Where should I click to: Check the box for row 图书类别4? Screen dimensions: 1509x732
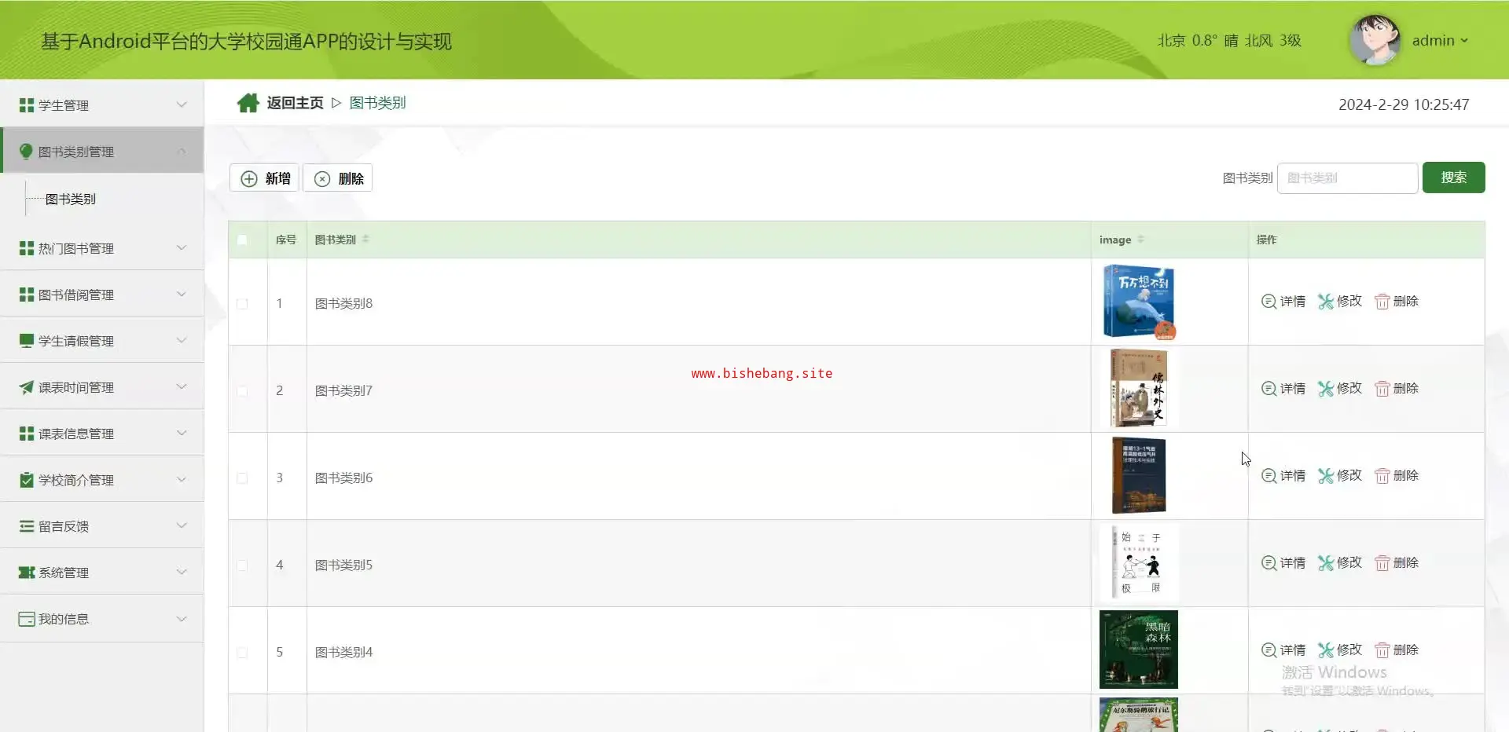242,653
